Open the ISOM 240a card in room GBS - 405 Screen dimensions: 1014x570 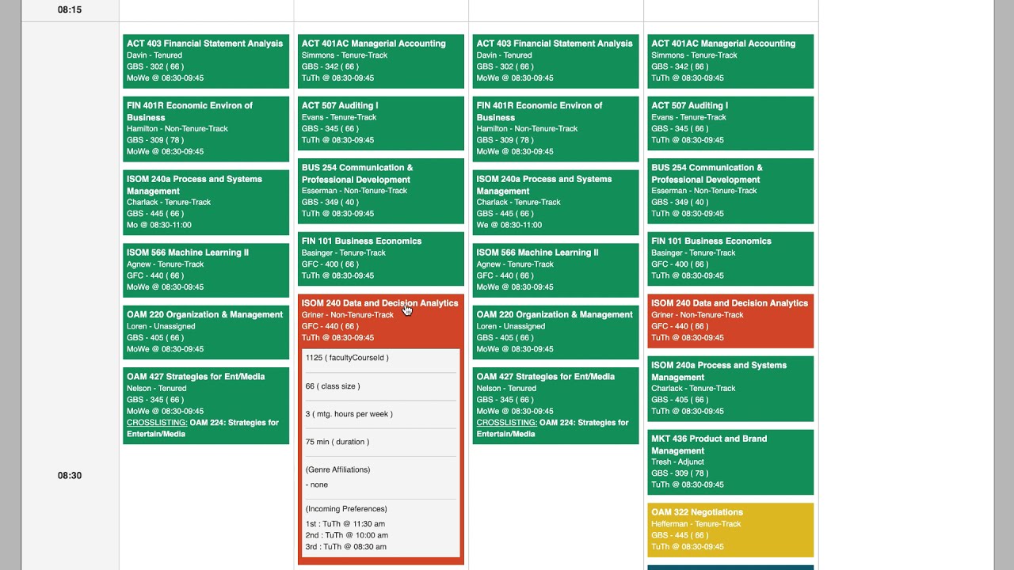(x=730, y=389)
